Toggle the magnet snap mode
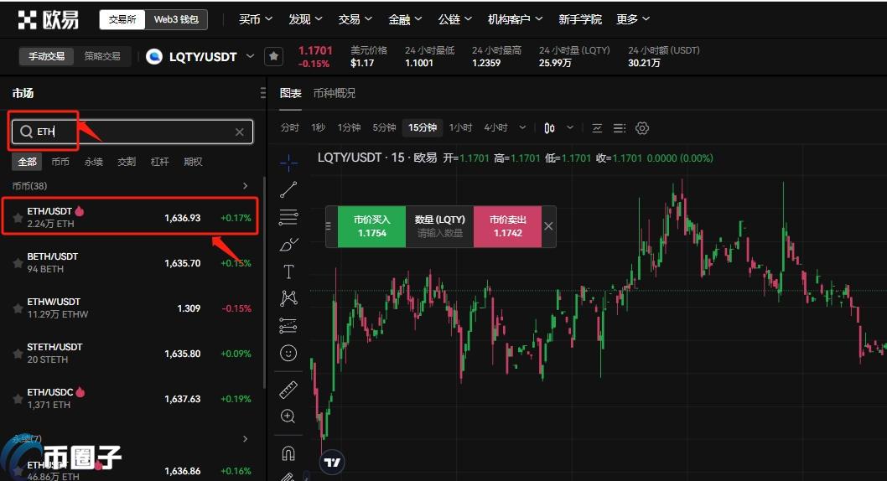Image resolution: width=887 pixels, height=481 pixels. 288,453
